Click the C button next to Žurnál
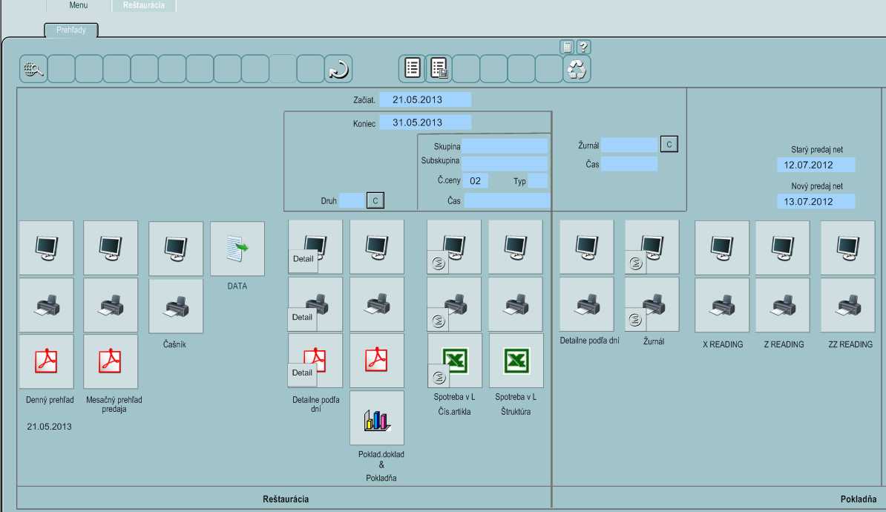886x512 pixels. click(669, 145)
